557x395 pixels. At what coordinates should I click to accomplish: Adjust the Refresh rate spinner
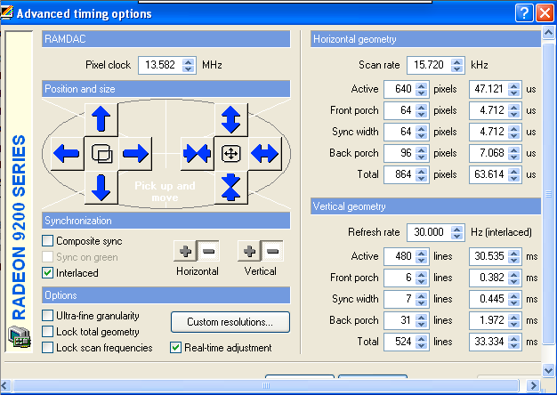pos(456,233)
